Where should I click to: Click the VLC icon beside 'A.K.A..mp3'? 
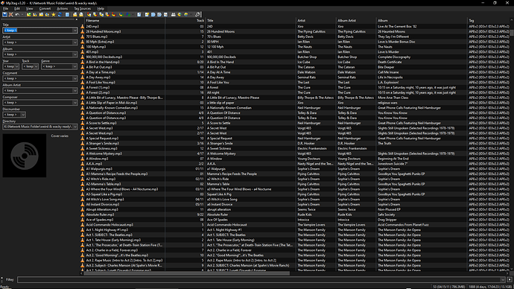82,164
